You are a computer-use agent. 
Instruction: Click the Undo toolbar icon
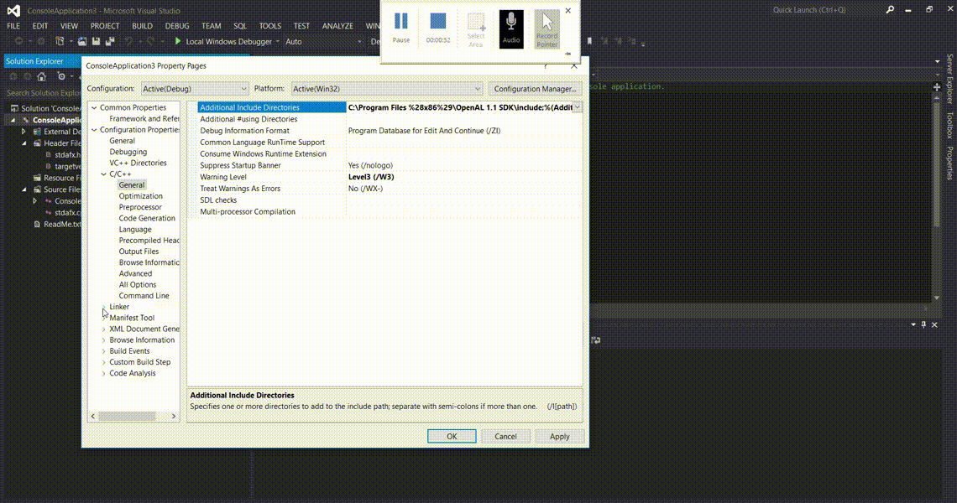tap(128, 41)
